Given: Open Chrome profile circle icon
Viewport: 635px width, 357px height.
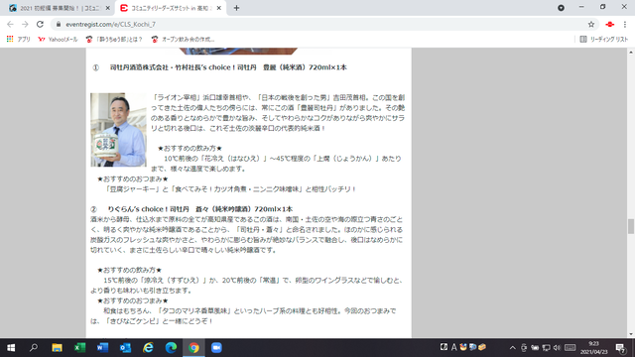Looking at the screenshot, I should 561,8.
